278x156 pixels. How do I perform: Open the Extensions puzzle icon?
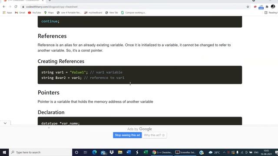click(267, 7)
